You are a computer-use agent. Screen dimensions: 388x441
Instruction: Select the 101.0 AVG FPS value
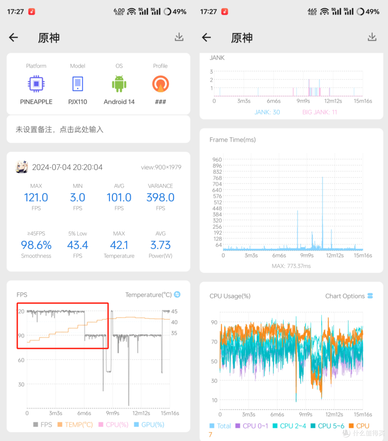click(x=119, y=197)
